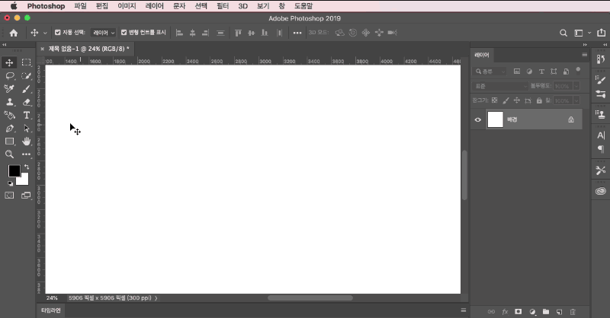610x318 pixels.
Task: Open layer filter type dropdown
Action: click(490, 72)
